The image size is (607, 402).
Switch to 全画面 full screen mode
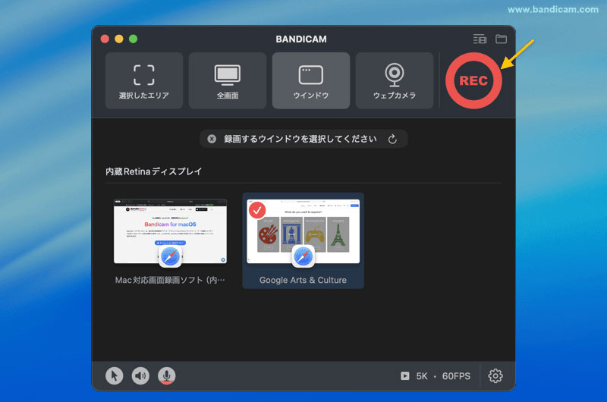(x=228, y=80)
